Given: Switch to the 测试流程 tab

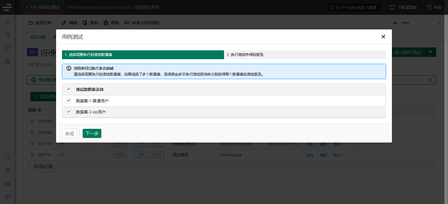Looking at the screenshot, I should pyautogui.click(x=38, y=37).
